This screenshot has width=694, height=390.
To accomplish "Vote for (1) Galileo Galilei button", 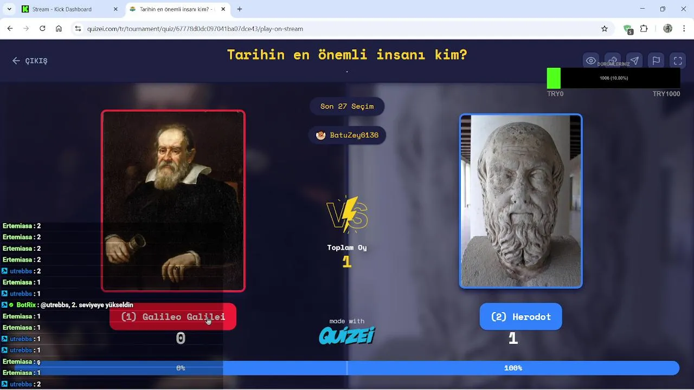I will tap(173, 317).
